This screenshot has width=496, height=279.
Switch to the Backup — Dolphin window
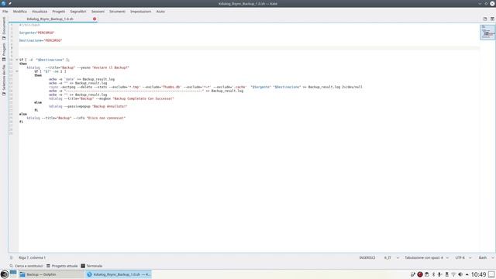click(51, 274)
